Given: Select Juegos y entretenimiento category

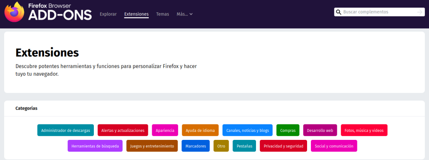Looking at the screenshot, I should (x=152, y=146).
